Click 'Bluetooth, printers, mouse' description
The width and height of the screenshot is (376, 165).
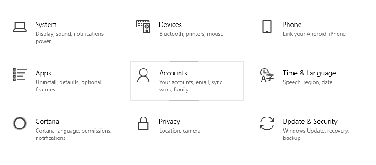[x=191, y=34]
